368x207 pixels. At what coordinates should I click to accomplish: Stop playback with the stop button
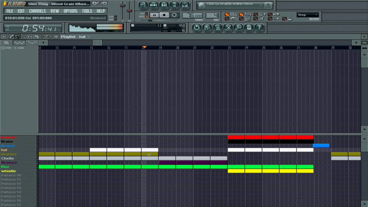click(164, 15)
